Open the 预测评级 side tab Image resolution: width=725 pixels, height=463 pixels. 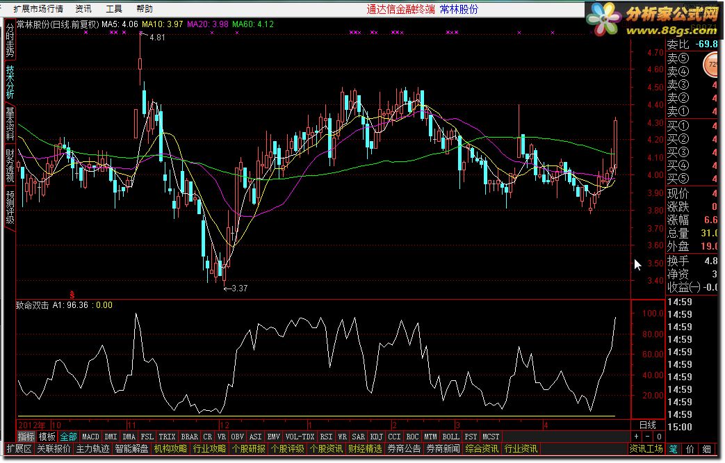[10, 206]
